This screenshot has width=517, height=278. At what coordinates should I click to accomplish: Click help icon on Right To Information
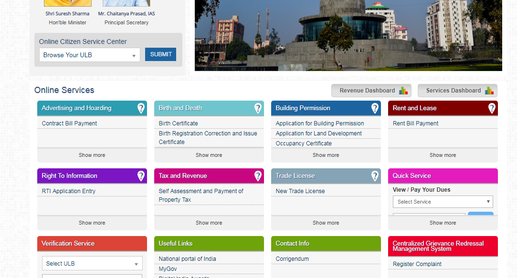(x=141, y=176)
